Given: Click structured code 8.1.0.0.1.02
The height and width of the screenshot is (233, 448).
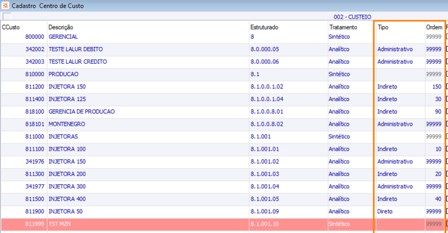Looking at the screenshot, I should pyautogui.click(x=267, y=87).
